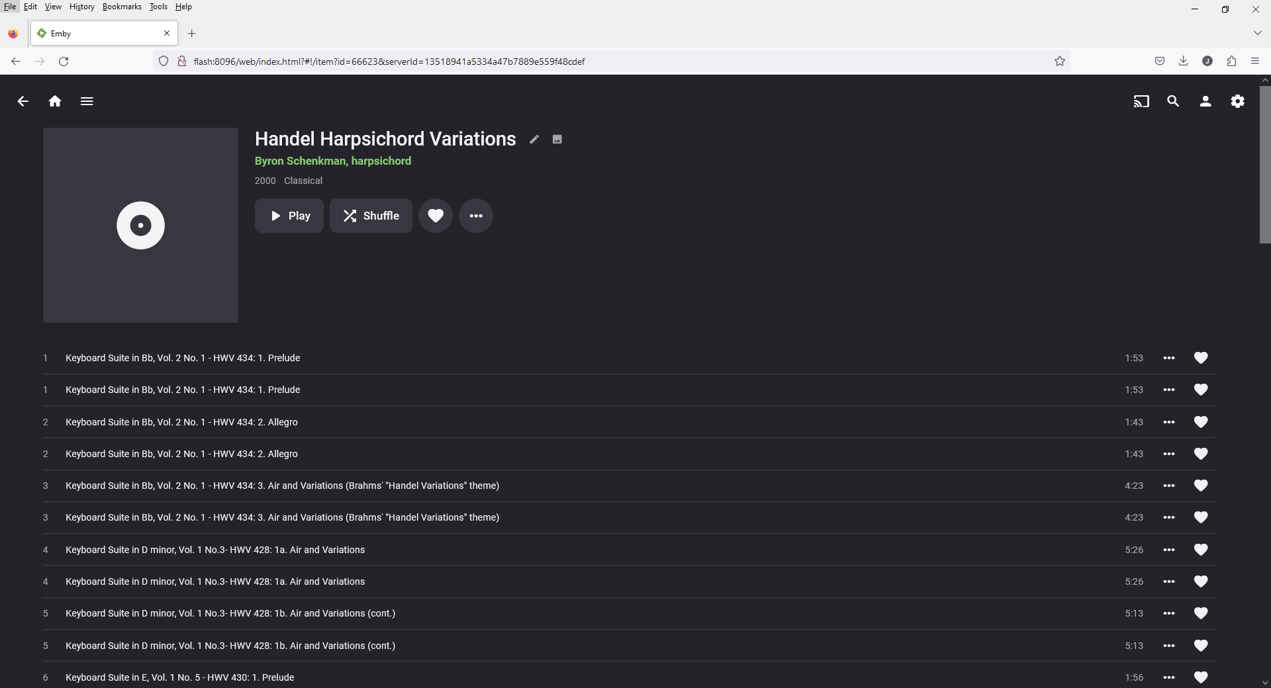
Task: Favorite the second HWV 428 1a track
Action: click(1201, 581)
